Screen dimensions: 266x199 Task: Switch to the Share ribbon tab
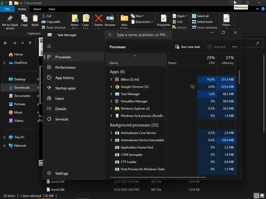coord(37,9)
